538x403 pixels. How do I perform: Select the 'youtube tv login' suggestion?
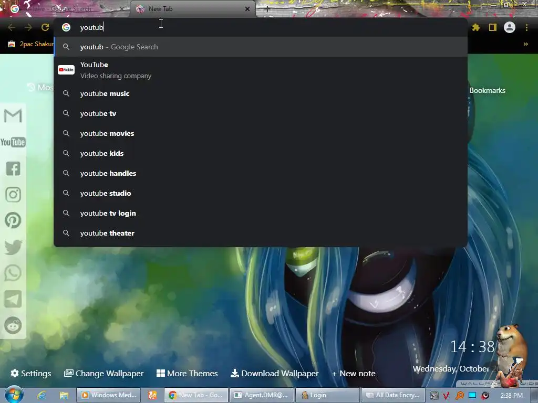pos(261,213)
